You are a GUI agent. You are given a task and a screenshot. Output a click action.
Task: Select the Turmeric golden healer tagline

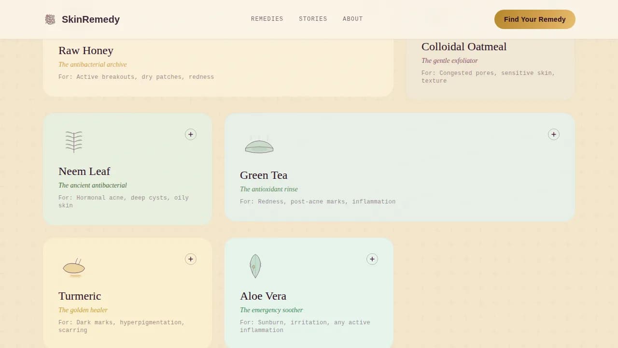click(83, 310)
